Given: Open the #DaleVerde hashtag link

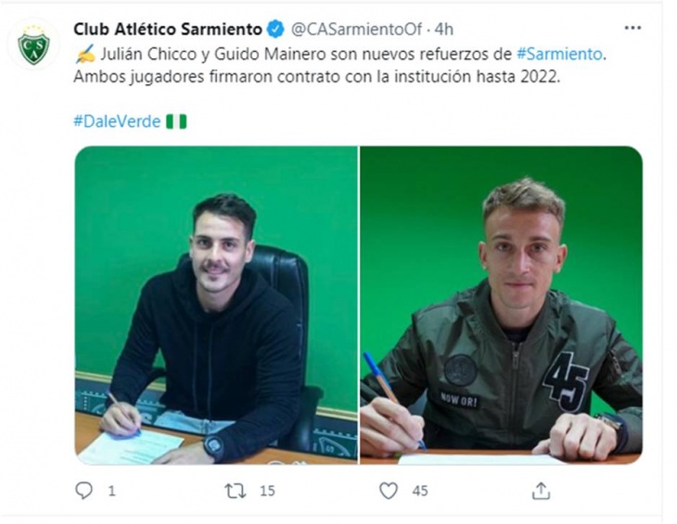Looking at the screenshot, I should (117, 121).
